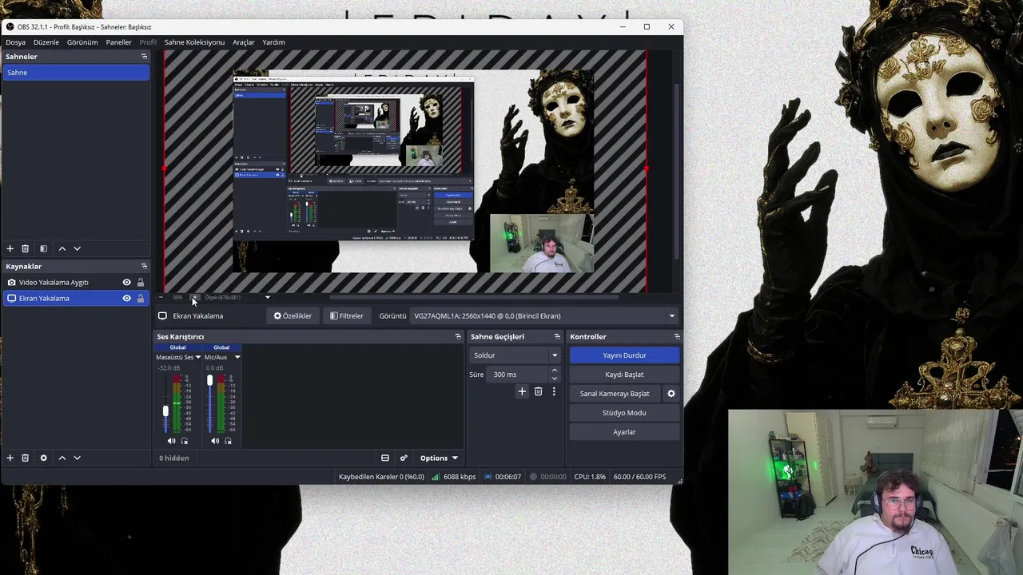1023x575 pixels.
Task: Open Ayarlar settings button
Action: 624,432
